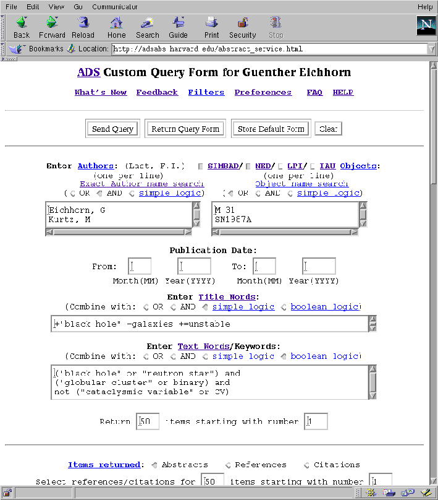The image size is (438, 500).
Task: Click the title words box scroll down arrow
Action: point(373,328)
